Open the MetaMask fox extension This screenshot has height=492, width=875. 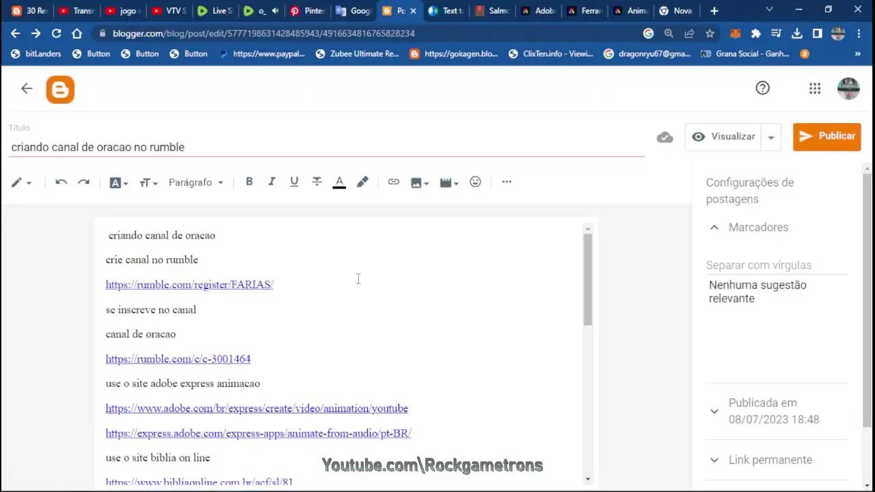click(735, 33)
